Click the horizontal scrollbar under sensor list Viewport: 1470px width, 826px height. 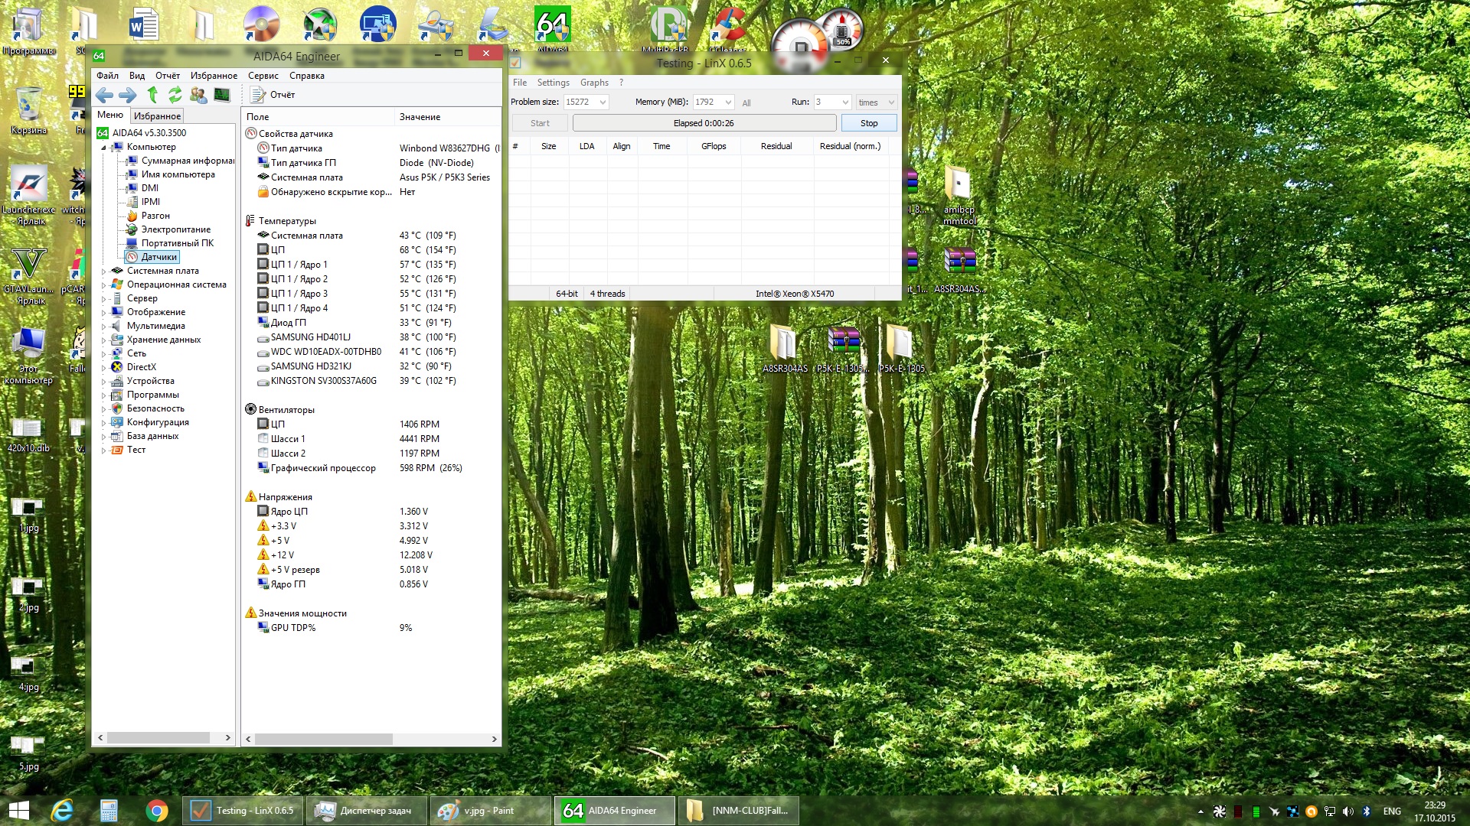pos(323,739)
